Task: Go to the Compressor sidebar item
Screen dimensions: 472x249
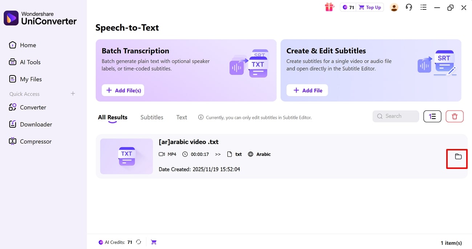Action: 36,141
